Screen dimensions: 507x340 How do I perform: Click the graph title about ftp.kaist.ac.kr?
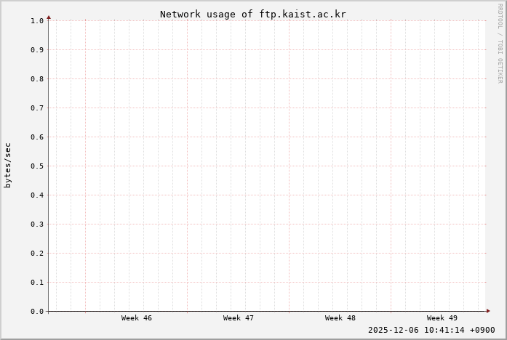click(252, 14)
